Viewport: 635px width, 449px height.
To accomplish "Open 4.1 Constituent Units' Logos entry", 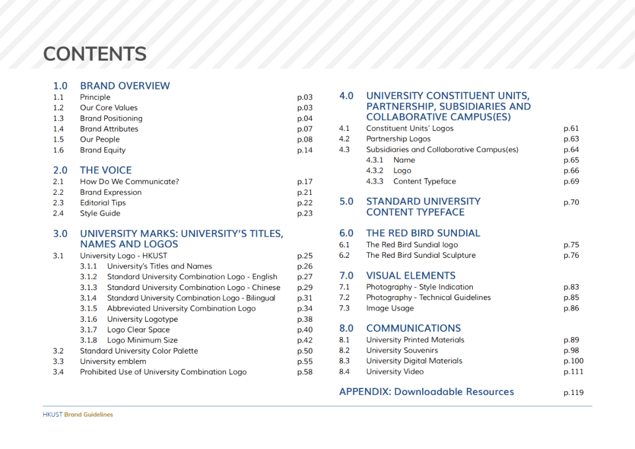I will pyautogui.click(x=410, y=128).
